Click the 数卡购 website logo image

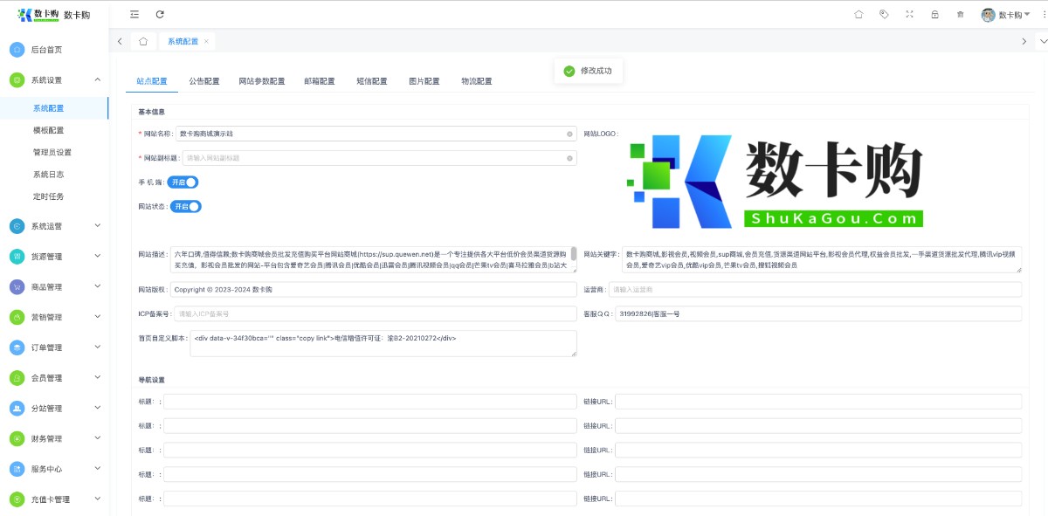(774, 182)
